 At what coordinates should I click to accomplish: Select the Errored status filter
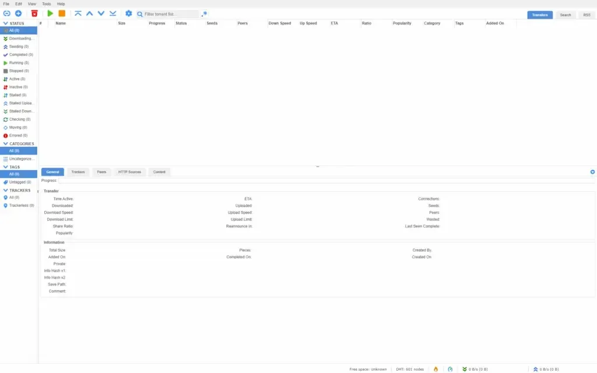[x=17, y=135]
